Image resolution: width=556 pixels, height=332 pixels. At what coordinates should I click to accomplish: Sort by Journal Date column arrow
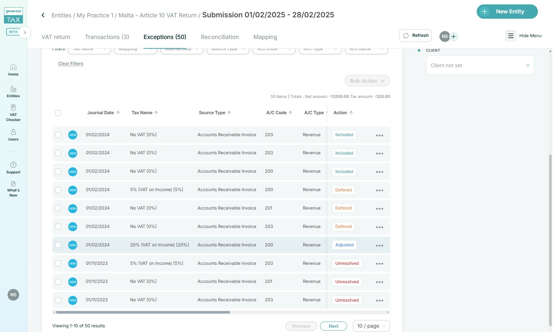[118, 113]
